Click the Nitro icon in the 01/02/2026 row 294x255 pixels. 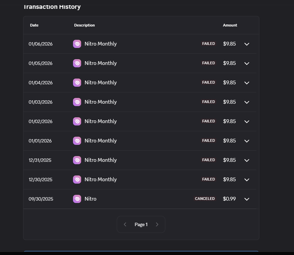tap(77, 121)
